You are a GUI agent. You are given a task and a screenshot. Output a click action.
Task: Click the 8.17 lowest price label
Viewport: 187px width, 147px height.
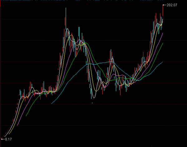[8, 139]
